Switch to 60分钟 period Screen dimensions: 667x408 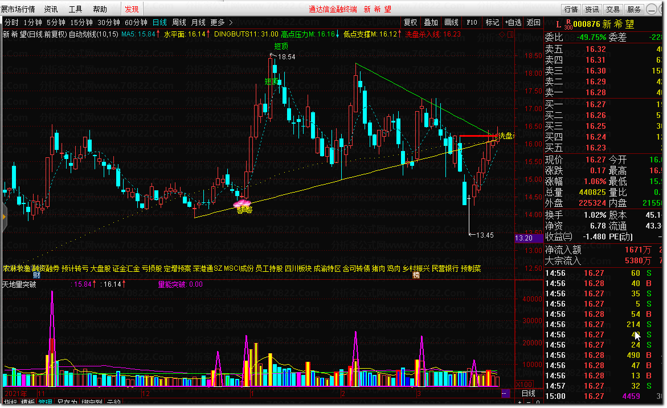136,23
